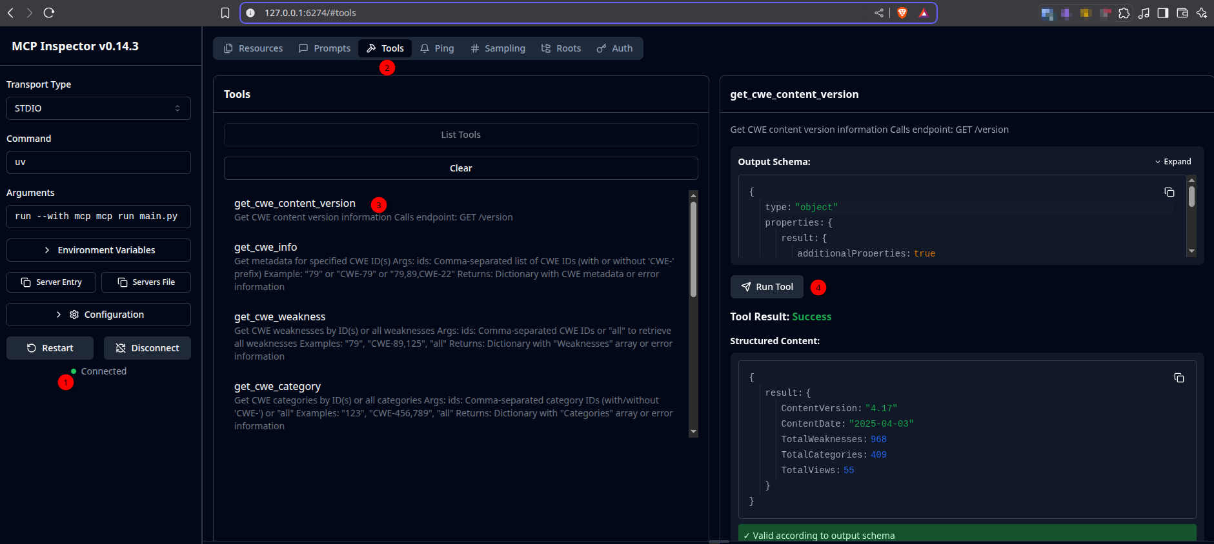Click the purple pixelated extension icon
1214x544 pixels.
(1066, 13)
